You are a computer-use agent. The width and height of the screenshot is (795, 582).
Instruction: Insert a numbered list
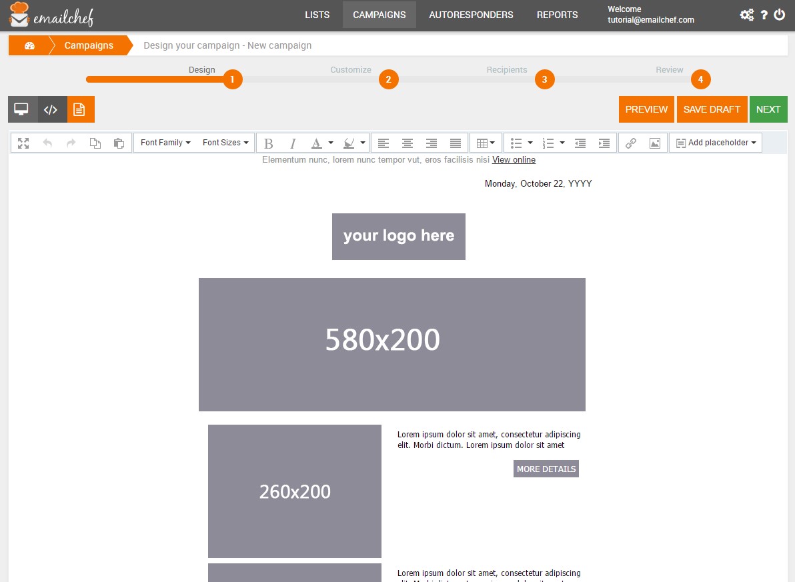point(548,143)
